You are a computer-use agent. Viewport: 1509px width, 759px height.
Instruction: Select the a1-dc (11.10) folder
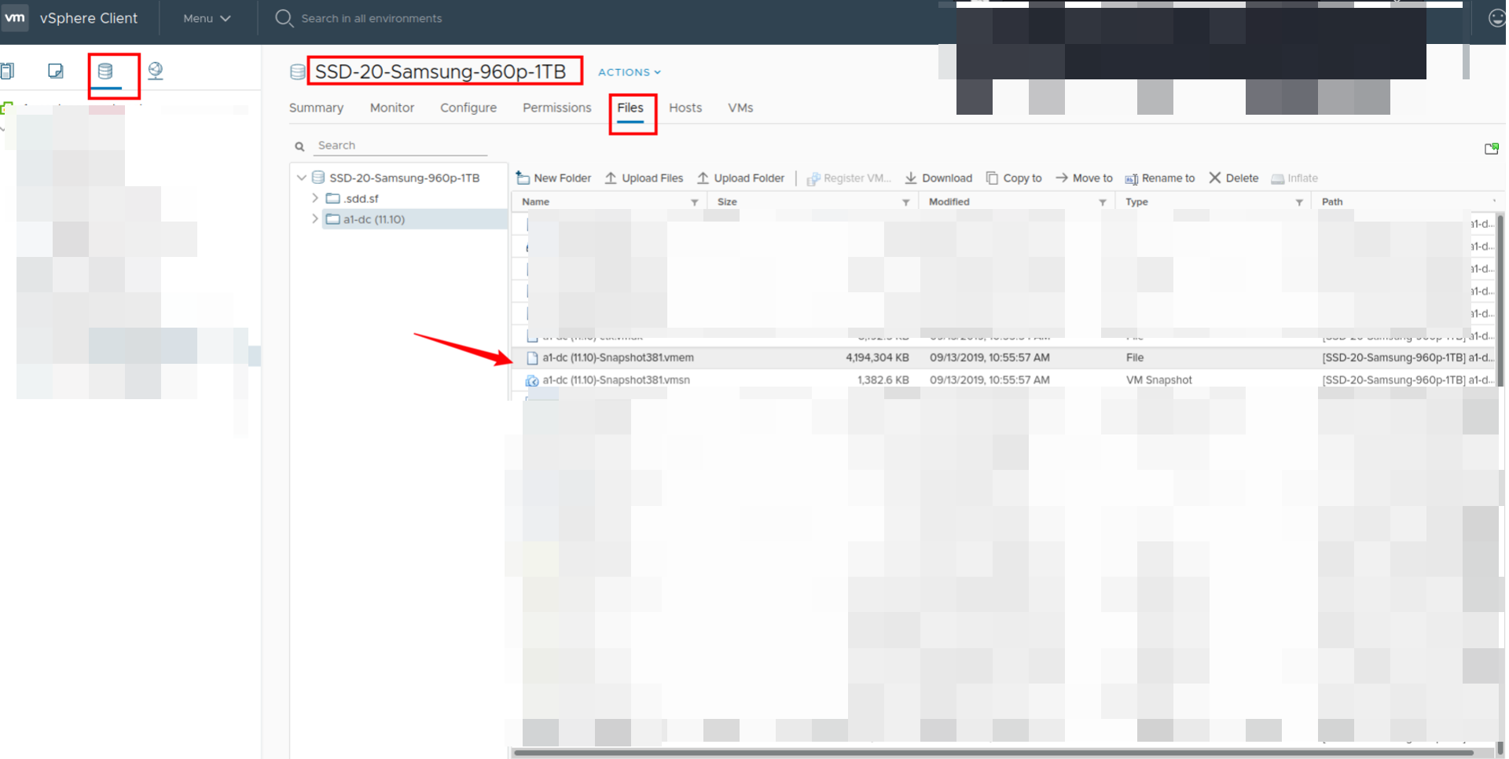point(374,219)
